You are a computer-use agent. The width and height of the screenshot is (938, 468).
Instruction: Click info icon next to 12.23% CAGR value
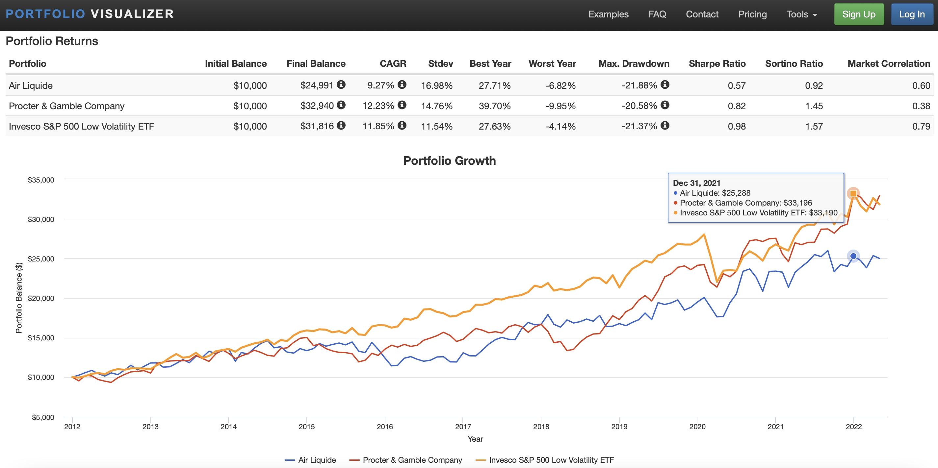(x=402, y=105)
